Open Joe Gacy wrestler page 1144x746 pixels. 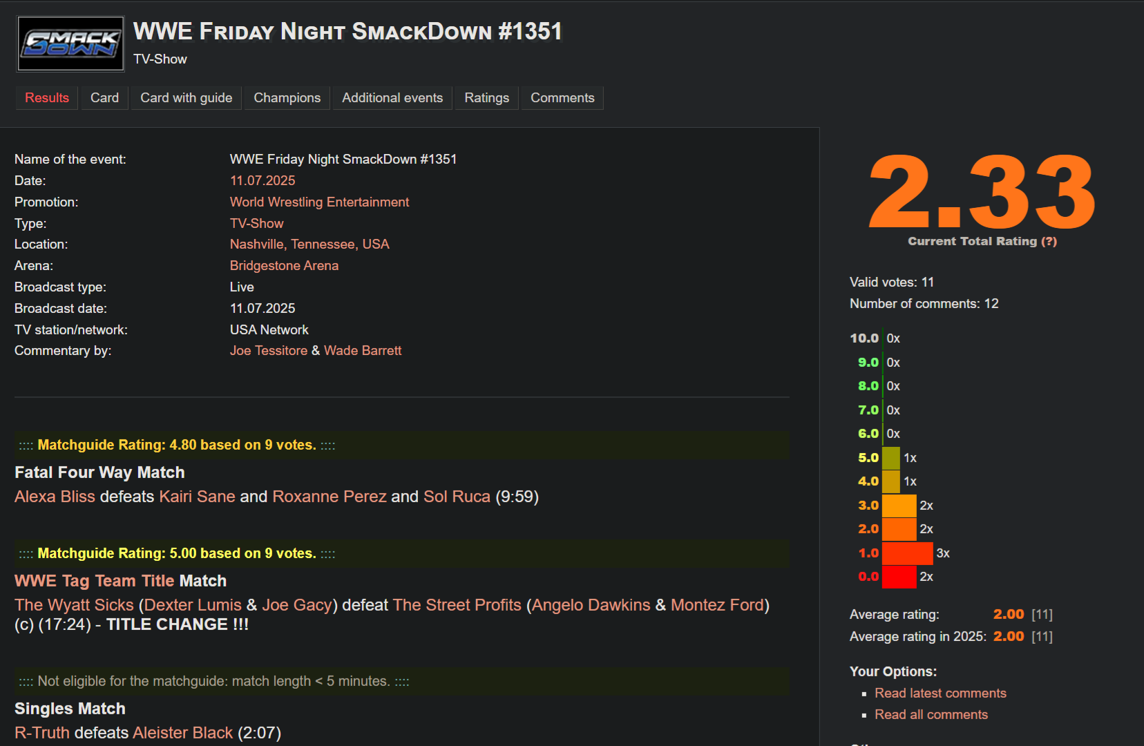coord(297,605)
